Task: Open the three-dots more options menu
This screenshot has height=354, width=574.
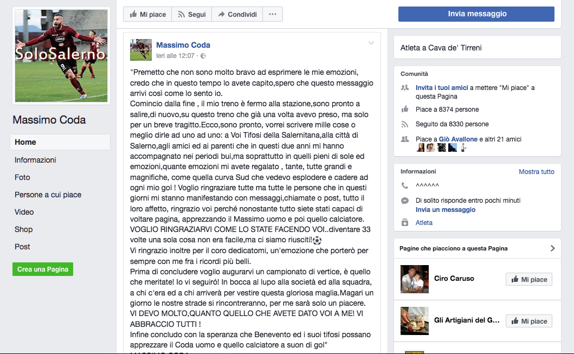Action: tap(273, 14)
